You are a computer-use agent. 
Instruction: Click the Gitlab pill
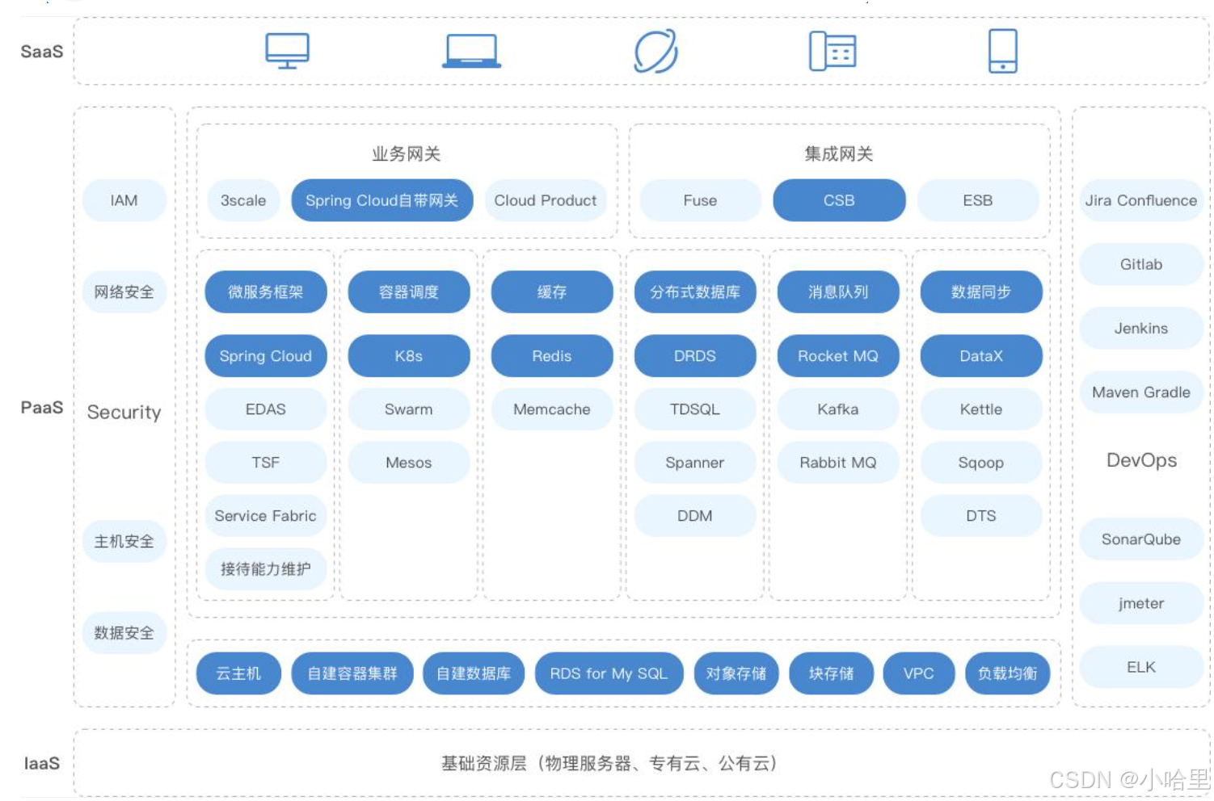tap(1141, 264)
